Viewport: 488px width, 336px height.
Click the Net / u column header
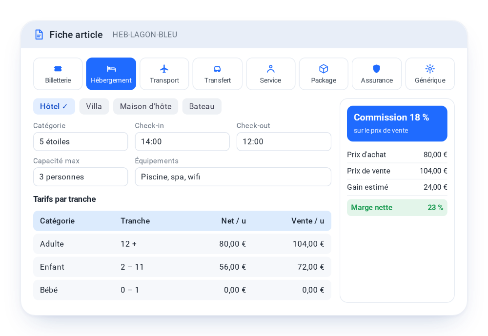(234, 221)
